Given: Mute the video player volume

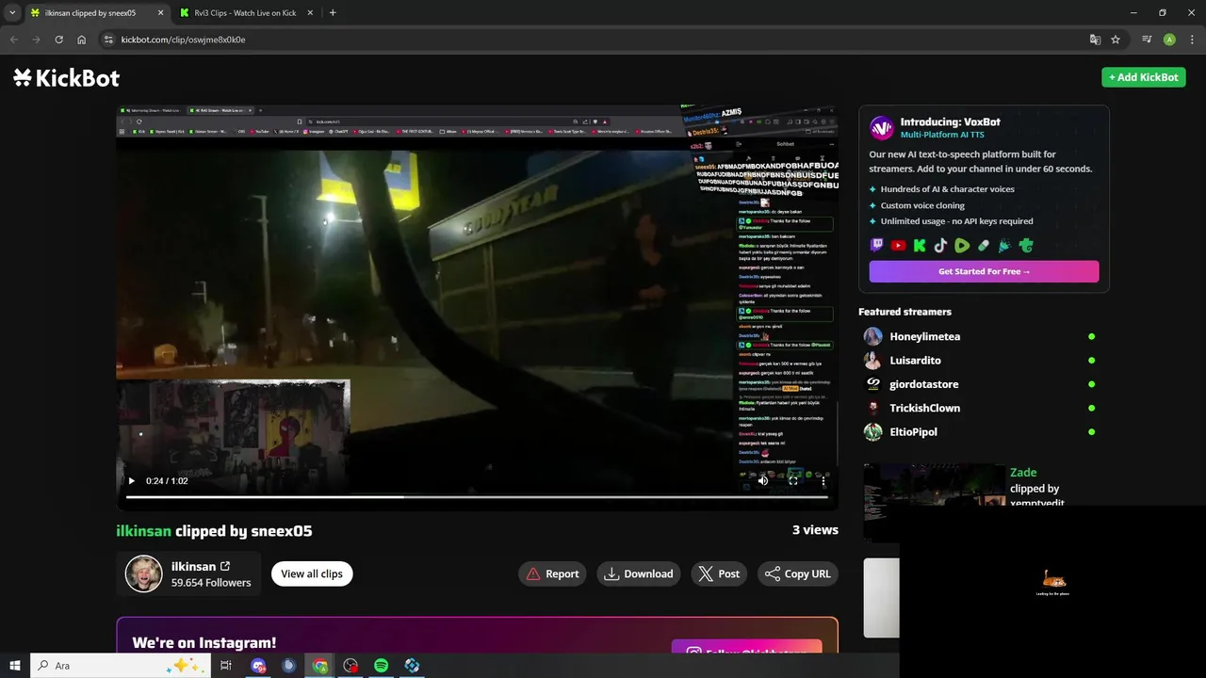Looking at the screenshot, I should click(762, 480).
